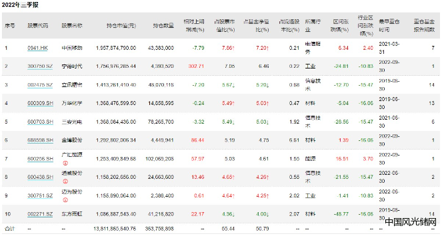Click the 区间涨跌幅(%) column header
The image size is (442, 242).
point(340,25)
